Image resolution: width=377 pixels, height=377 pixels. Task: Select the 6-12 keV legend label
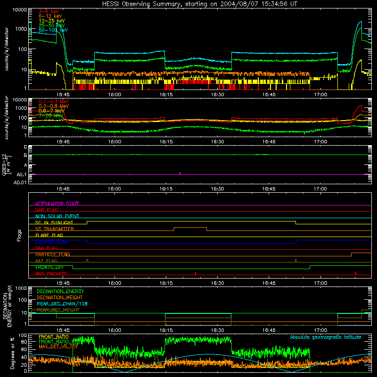point(50,16)
